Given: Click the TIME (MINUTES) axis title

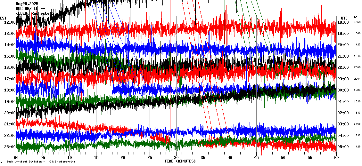Looking at the screenshot, I should coord(180,161).
